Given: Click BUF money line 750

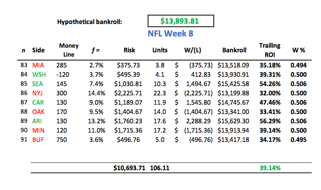Looking at the screenshot, I should click(61, 140).
